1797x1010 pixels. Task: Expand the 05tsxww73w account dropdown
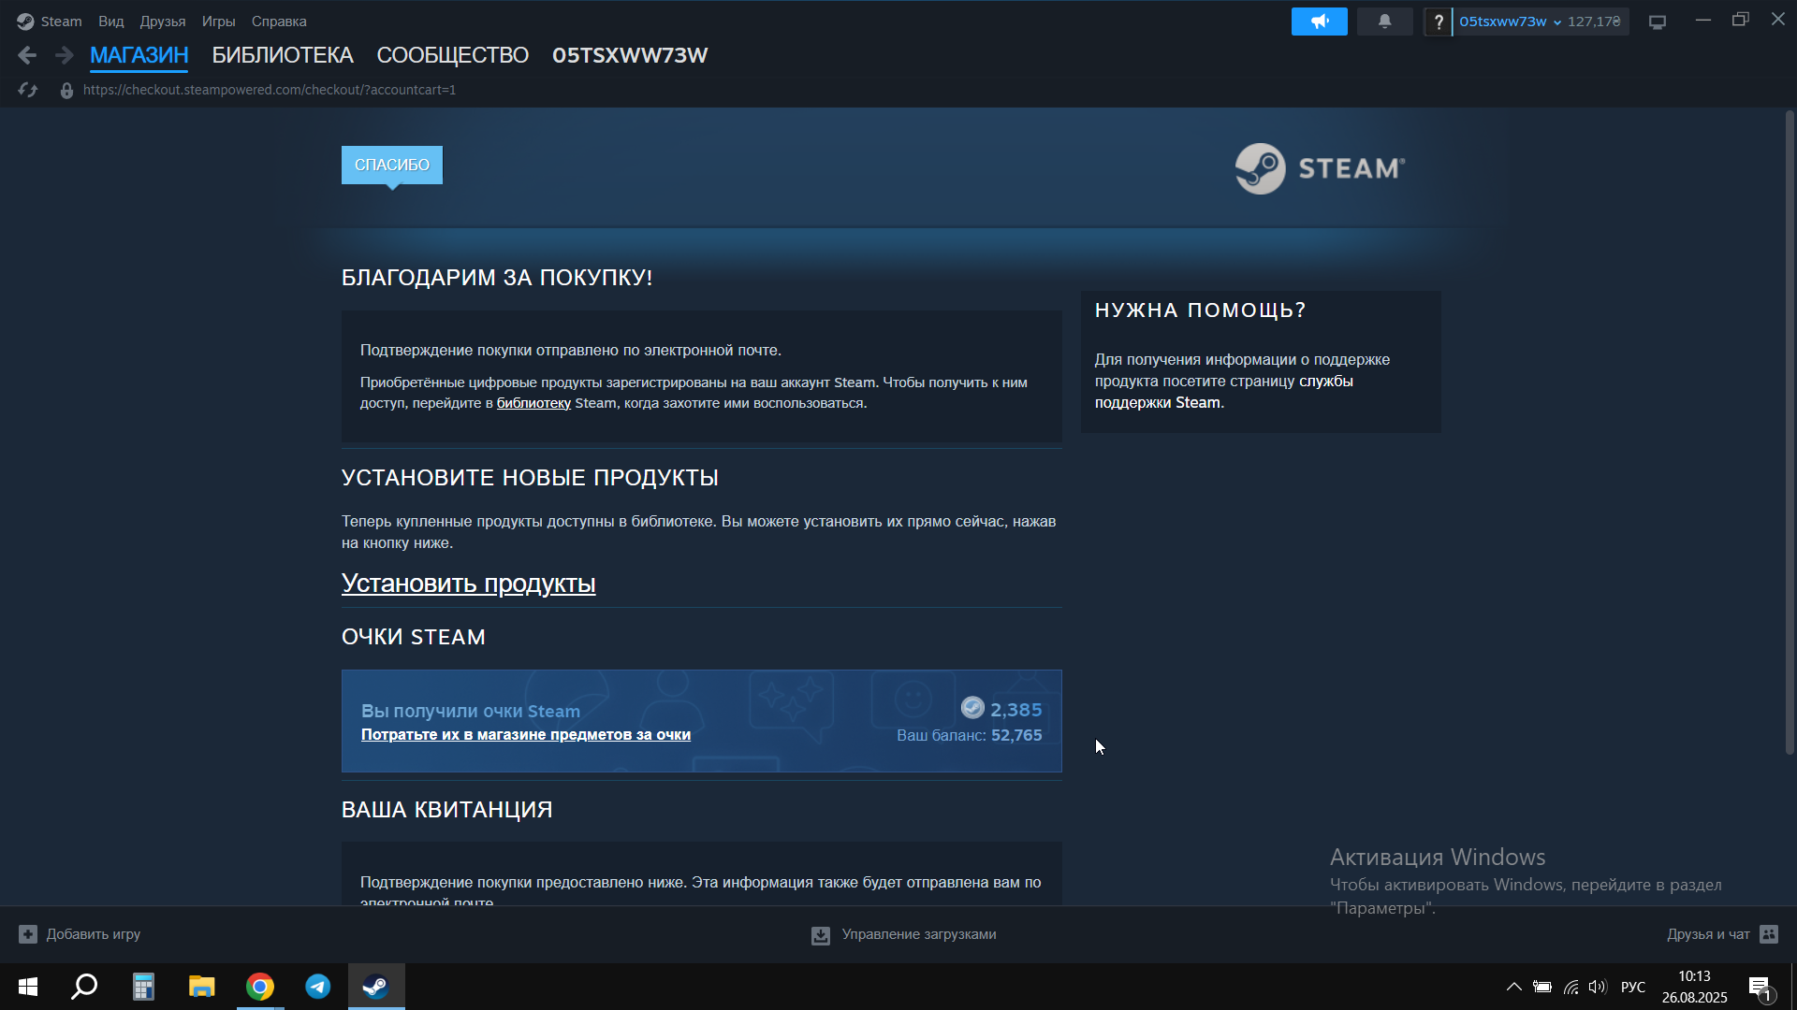[1510, 22]
